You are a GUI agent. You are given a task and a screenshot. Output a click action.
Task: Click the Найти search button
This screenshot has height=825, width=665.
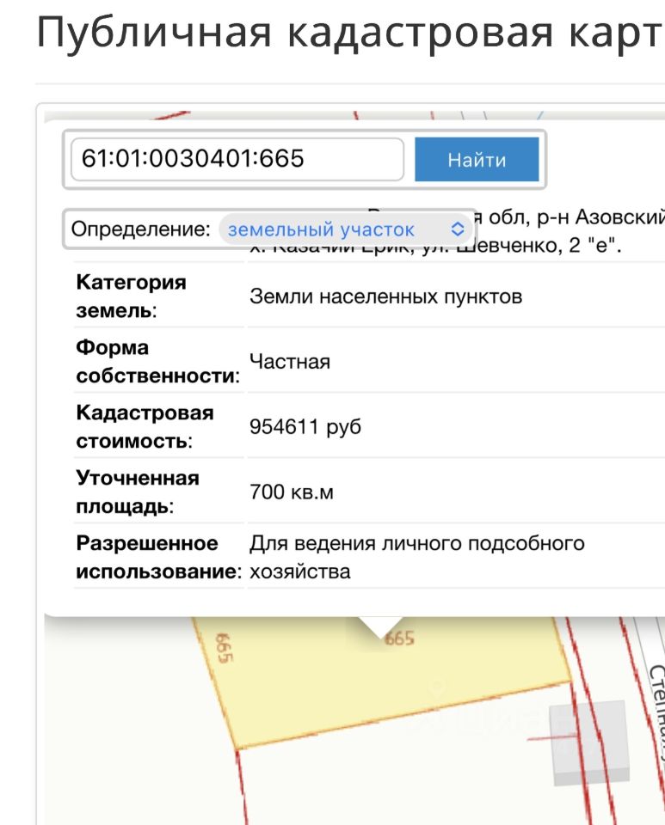[x=477, y=160]
